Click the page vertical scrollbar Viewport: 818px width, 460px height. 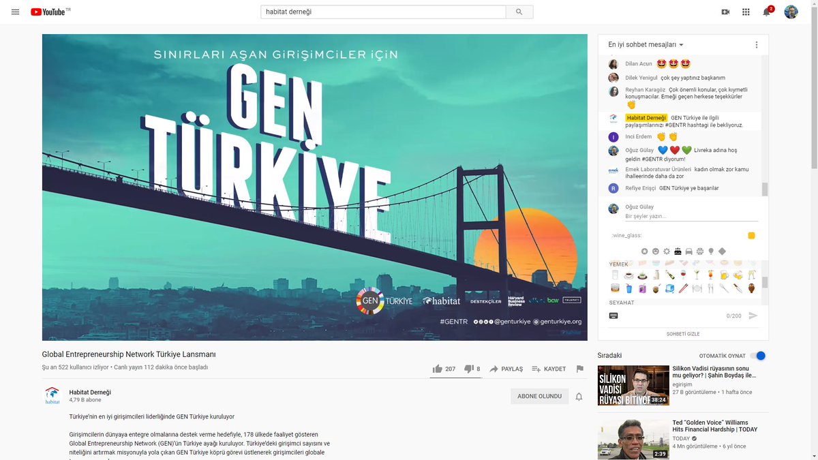(x=813, y=89)
